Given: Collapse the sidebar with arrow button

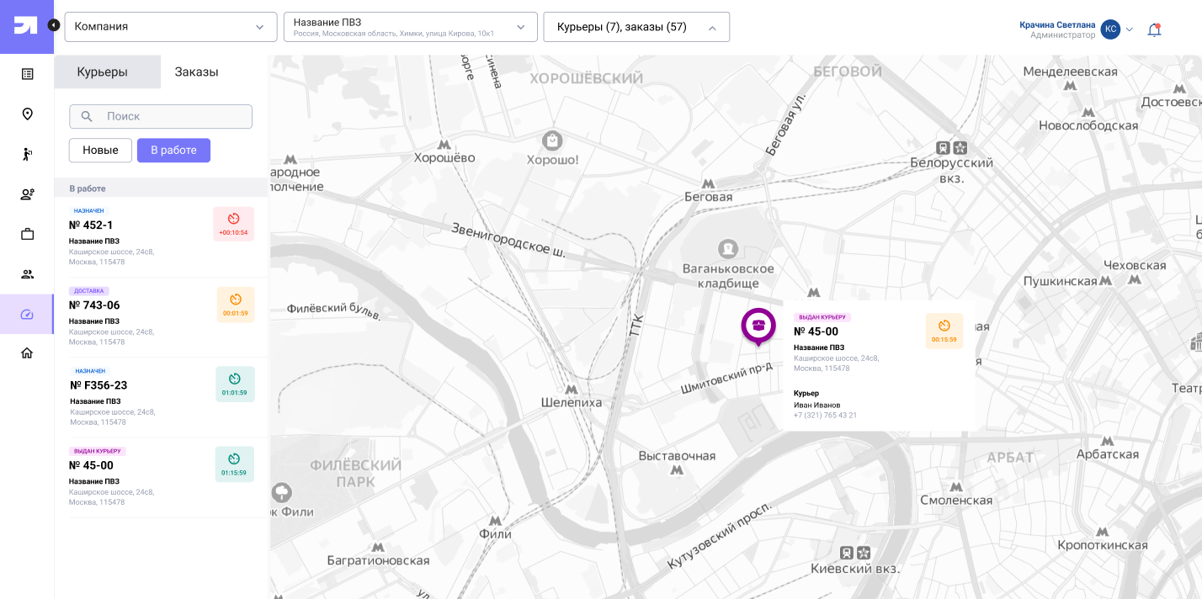Looking at the screenshot, I should 54,25.
